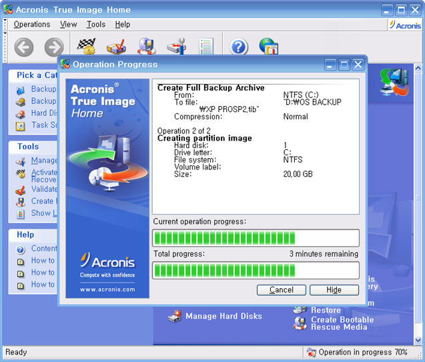Click the Task Scheduler link in the sidebar

point(45,125)
